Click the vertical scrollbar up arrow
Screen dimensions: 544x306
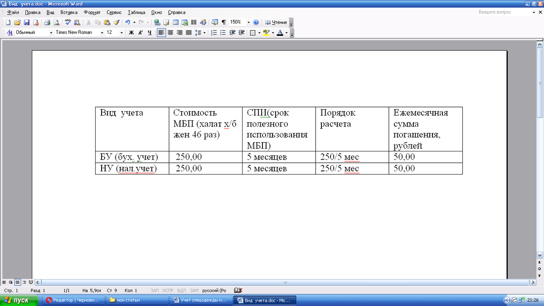point(540,45)
